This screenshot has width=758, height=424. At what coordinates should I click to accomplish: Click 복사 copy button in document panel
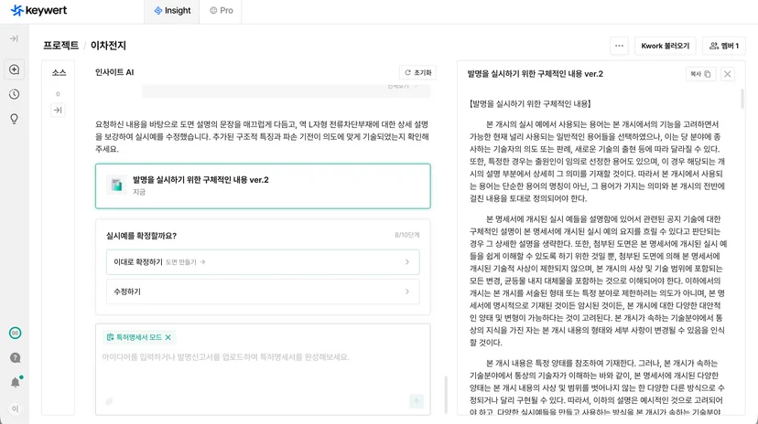tap(700, 74)
